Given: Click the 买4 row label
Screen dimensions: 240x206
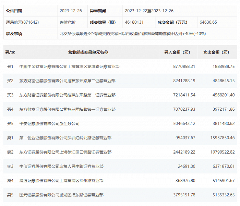Looking at the screenshot, I should [10, 109].
